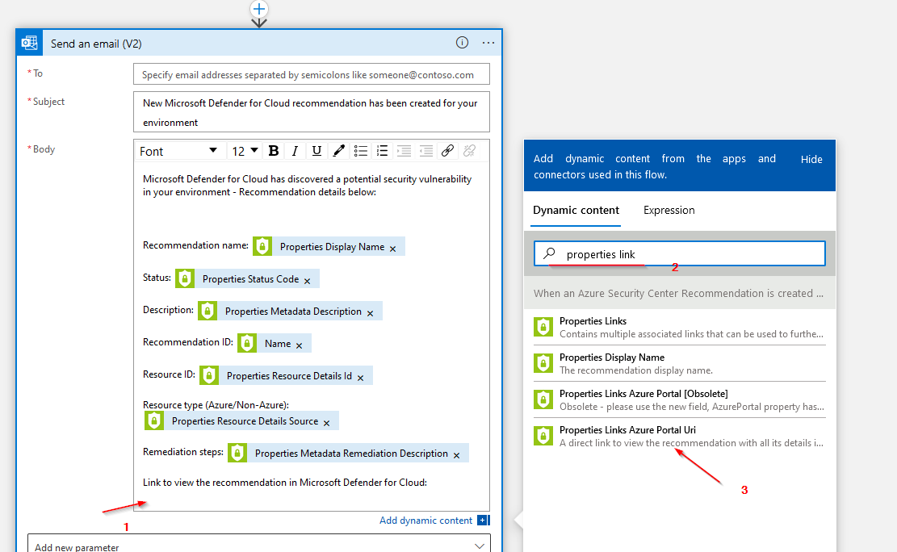Click into the To email address field
Image resolution: width=897 pixels, height=552 pixels.
(311, 74)
